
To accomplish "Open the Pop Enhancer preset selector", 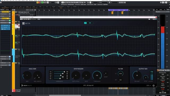I will pyautogui.click(x=34, y=19).
